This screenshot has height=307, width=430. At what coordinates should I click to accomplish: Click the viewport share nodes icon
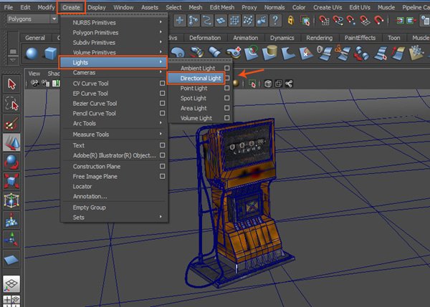click(x=289, y=84)
